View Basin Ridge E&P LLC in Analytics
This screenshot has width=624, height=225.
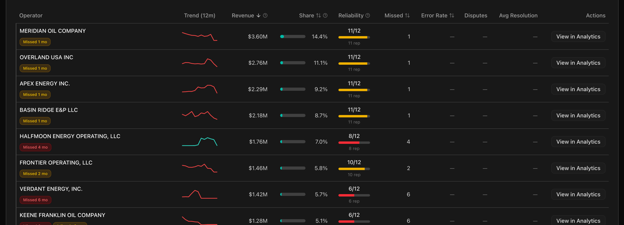pos(578,115)
